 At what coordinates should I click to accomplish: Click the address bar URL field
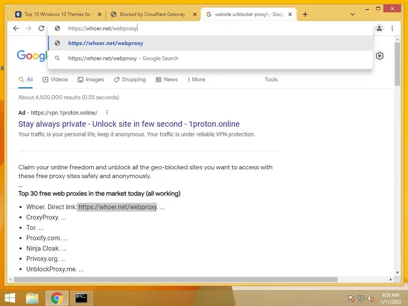pos(210,28)
